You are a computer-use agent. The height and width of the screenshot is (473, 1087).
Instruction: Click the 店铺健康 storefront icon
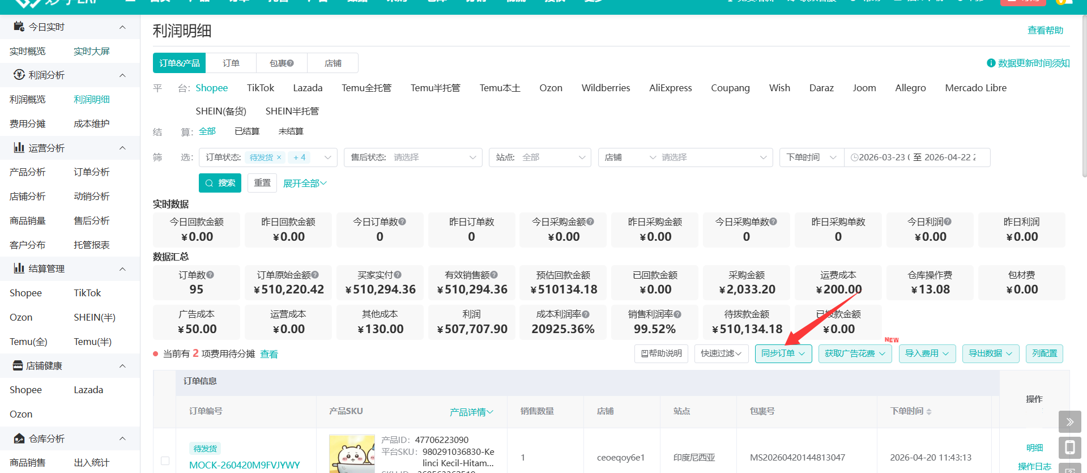(18, 366)
